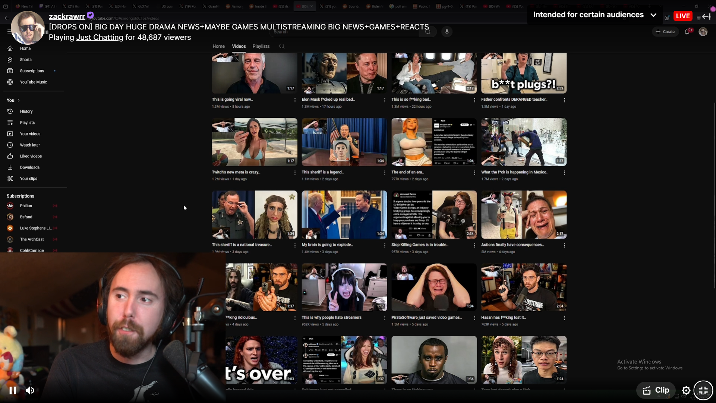Play 'What the f*ck is happening in Mexico..' thumbnail

[x=524, y=142]
